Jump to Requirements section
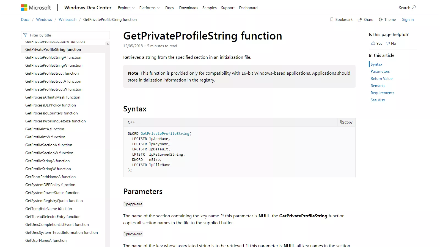 (382, 93)
